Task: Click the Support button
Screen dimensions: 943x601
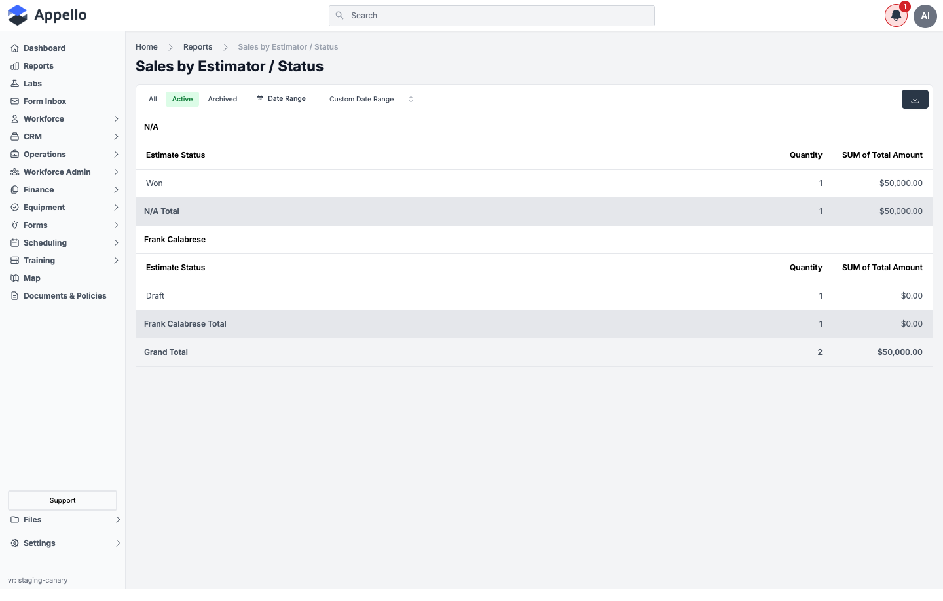Action: [x=62, y=500]
